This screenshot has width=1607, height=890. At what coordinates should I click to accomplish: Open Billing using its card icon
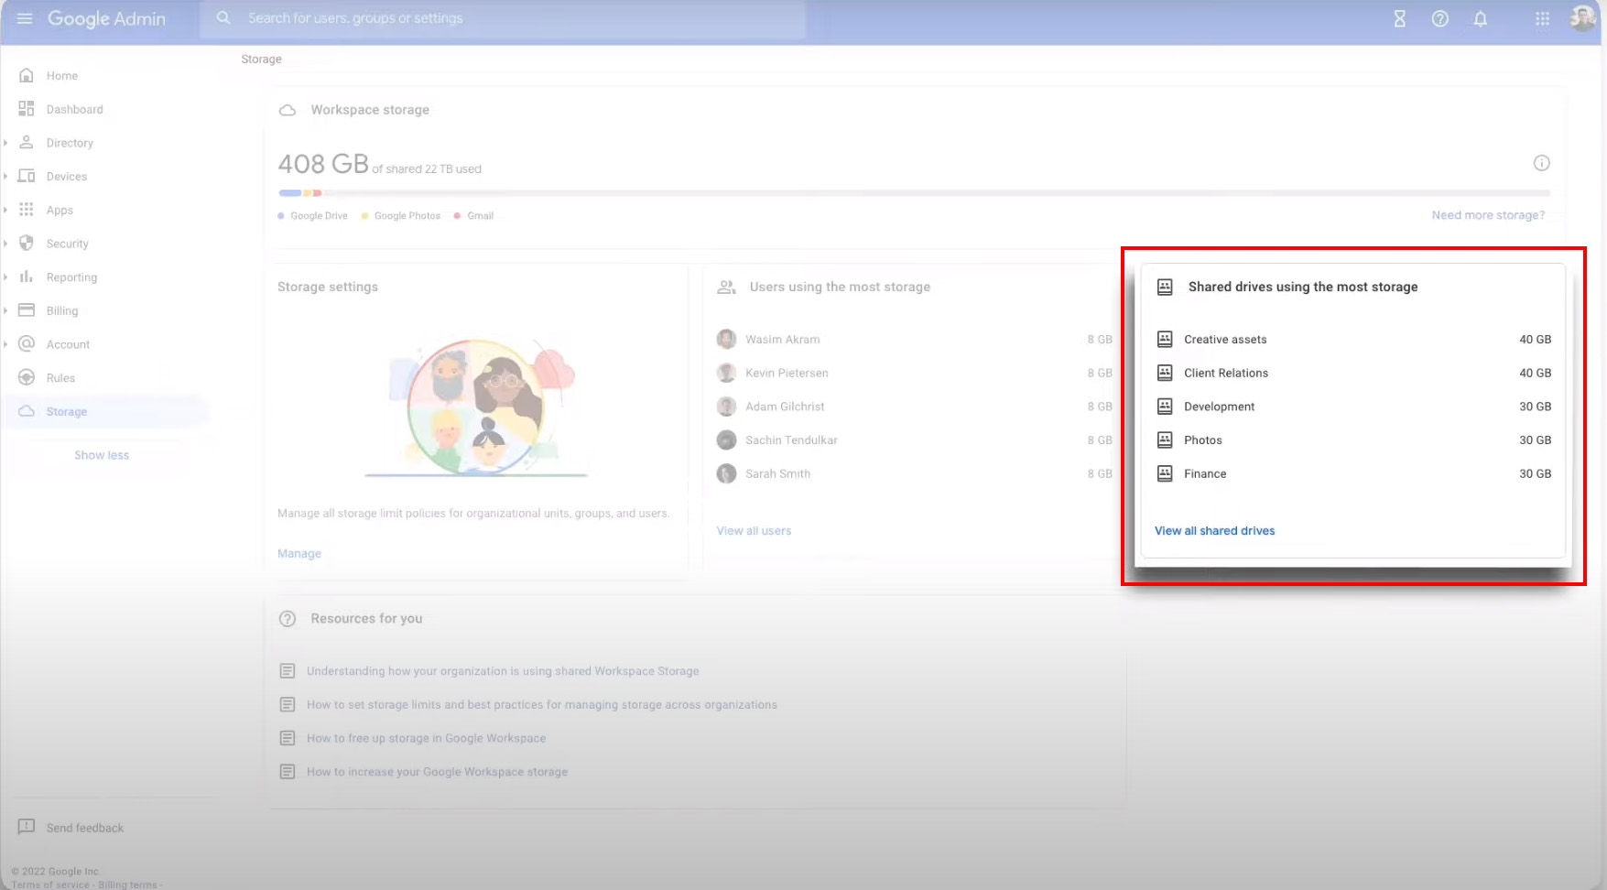click(x=27, y=309)
